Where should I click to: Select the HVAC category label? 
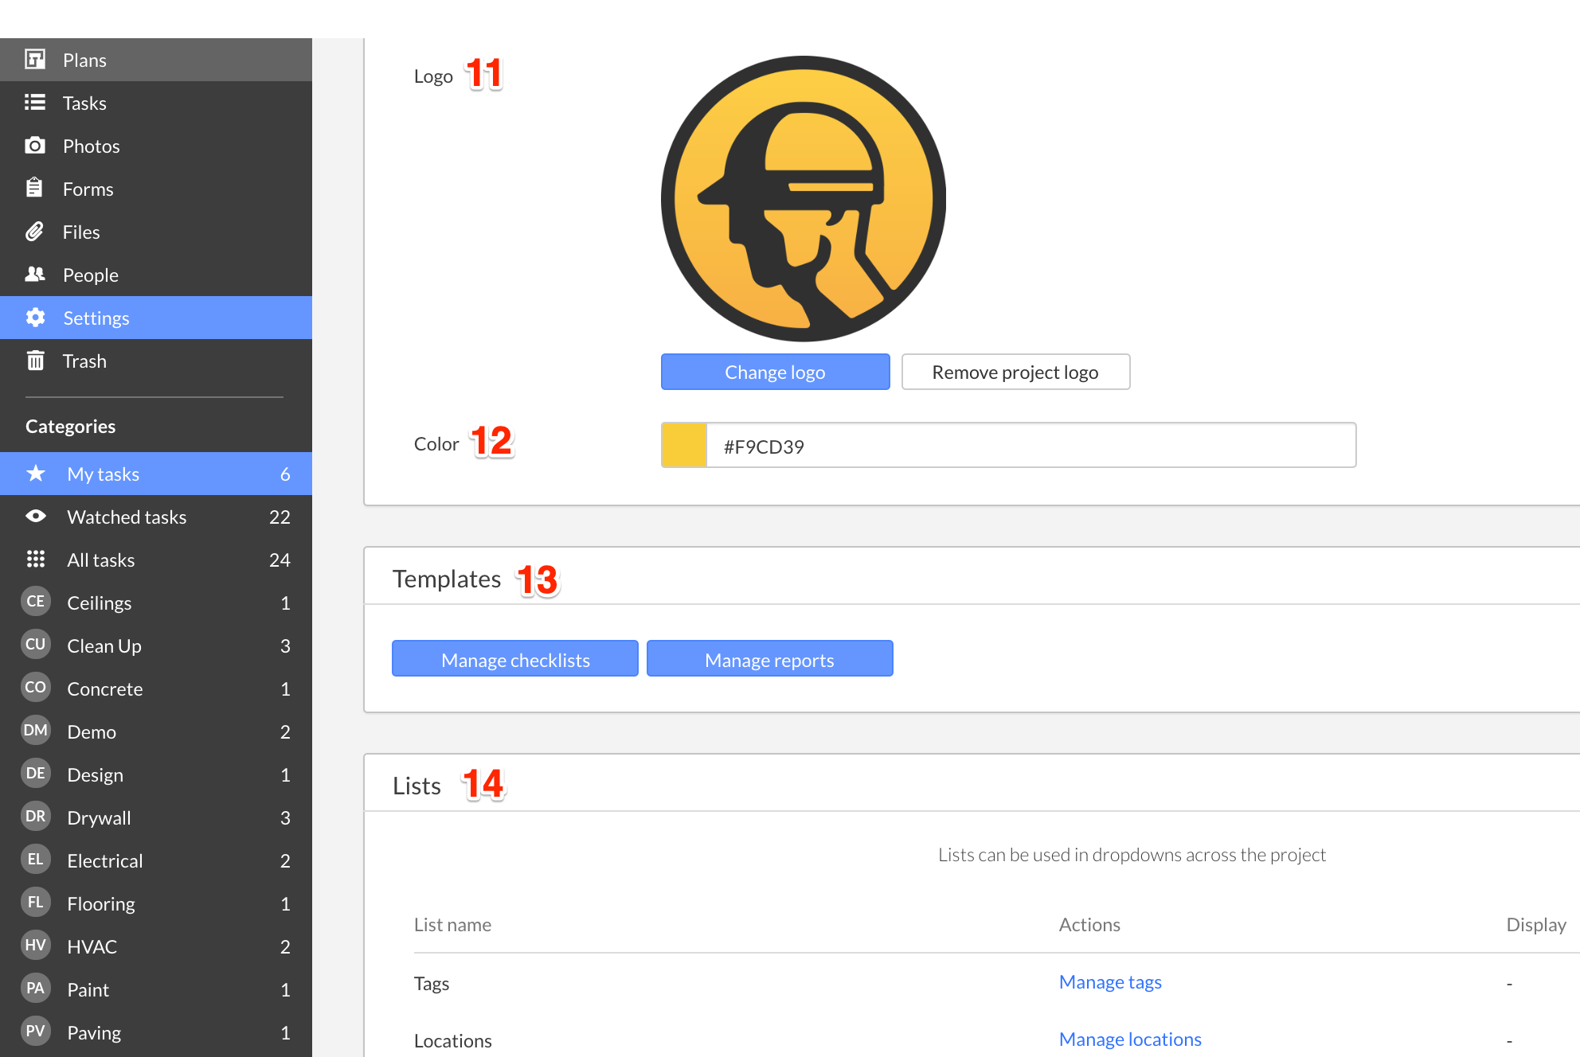point(92,946)
